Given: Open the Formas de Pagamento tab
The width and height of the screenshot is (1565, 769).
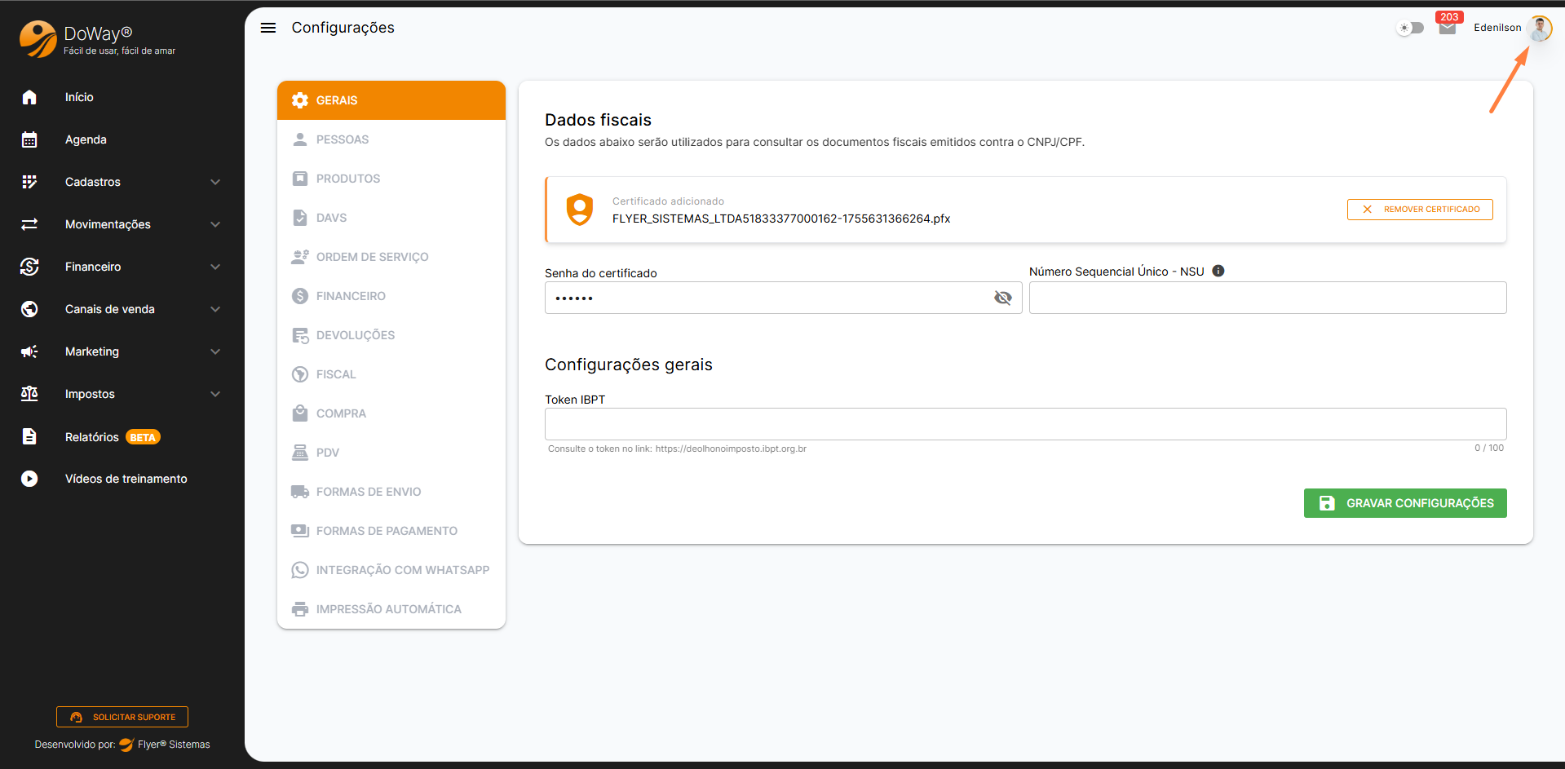Looking at the screenshot, I should coord(387,531).
